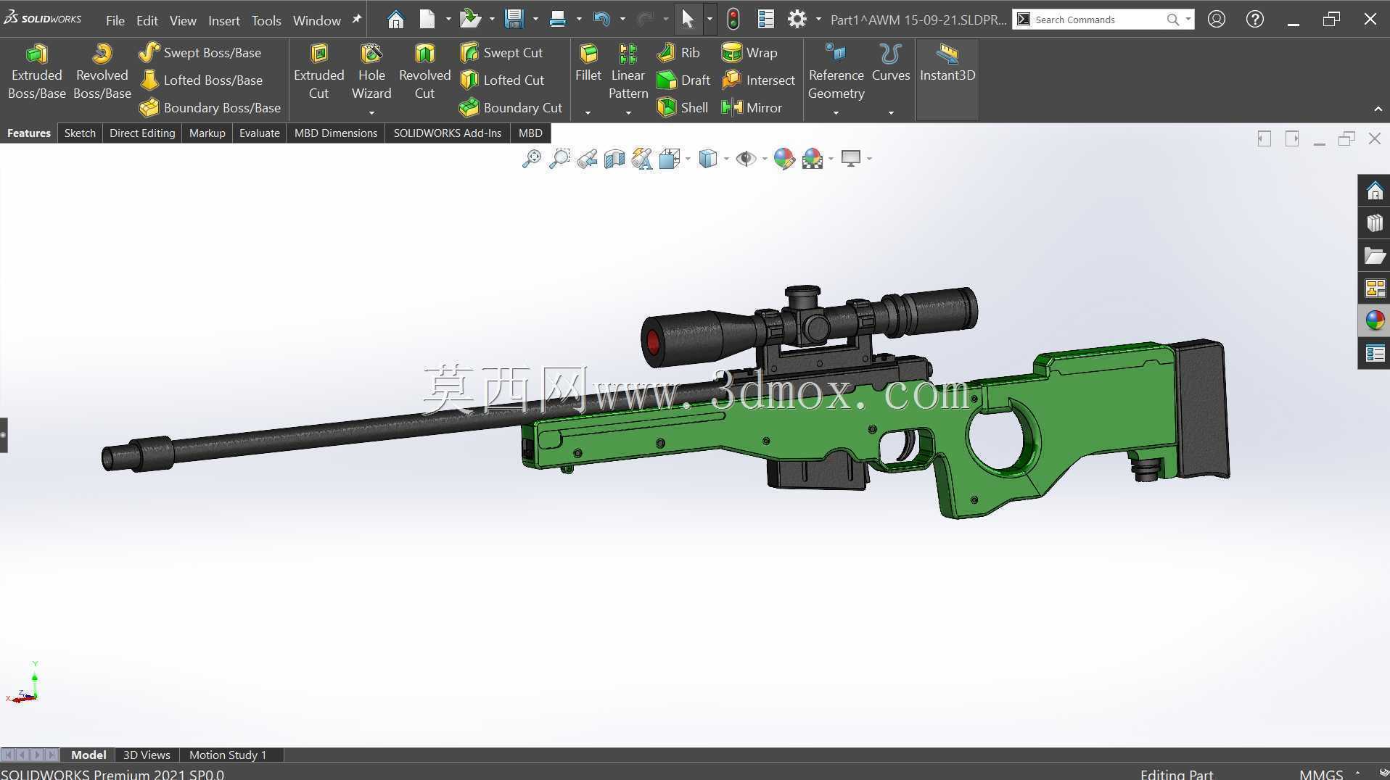Click the Rebuild traffic light
Image resolution: width=1390 pixels, height=780 pixels.
click(x=733, y=20)
